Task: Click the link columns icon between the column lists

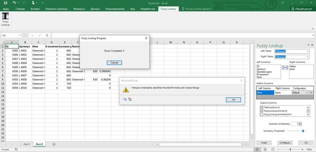Action: (285, 68)
